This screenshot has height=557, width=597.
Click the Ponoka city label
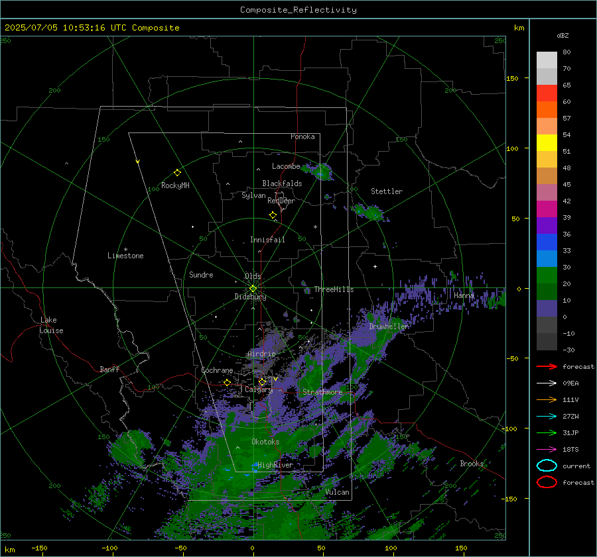(302, 136)
